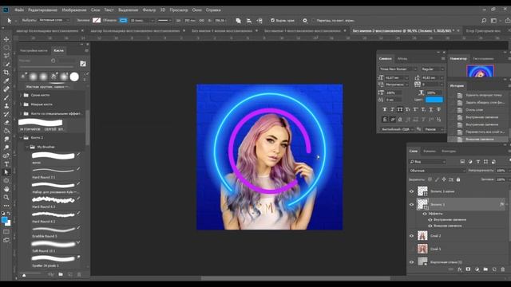Add a layer mask from Layers panel
Image resolution: width=511 pixels, height=287 pixels.
pos(469,269)
